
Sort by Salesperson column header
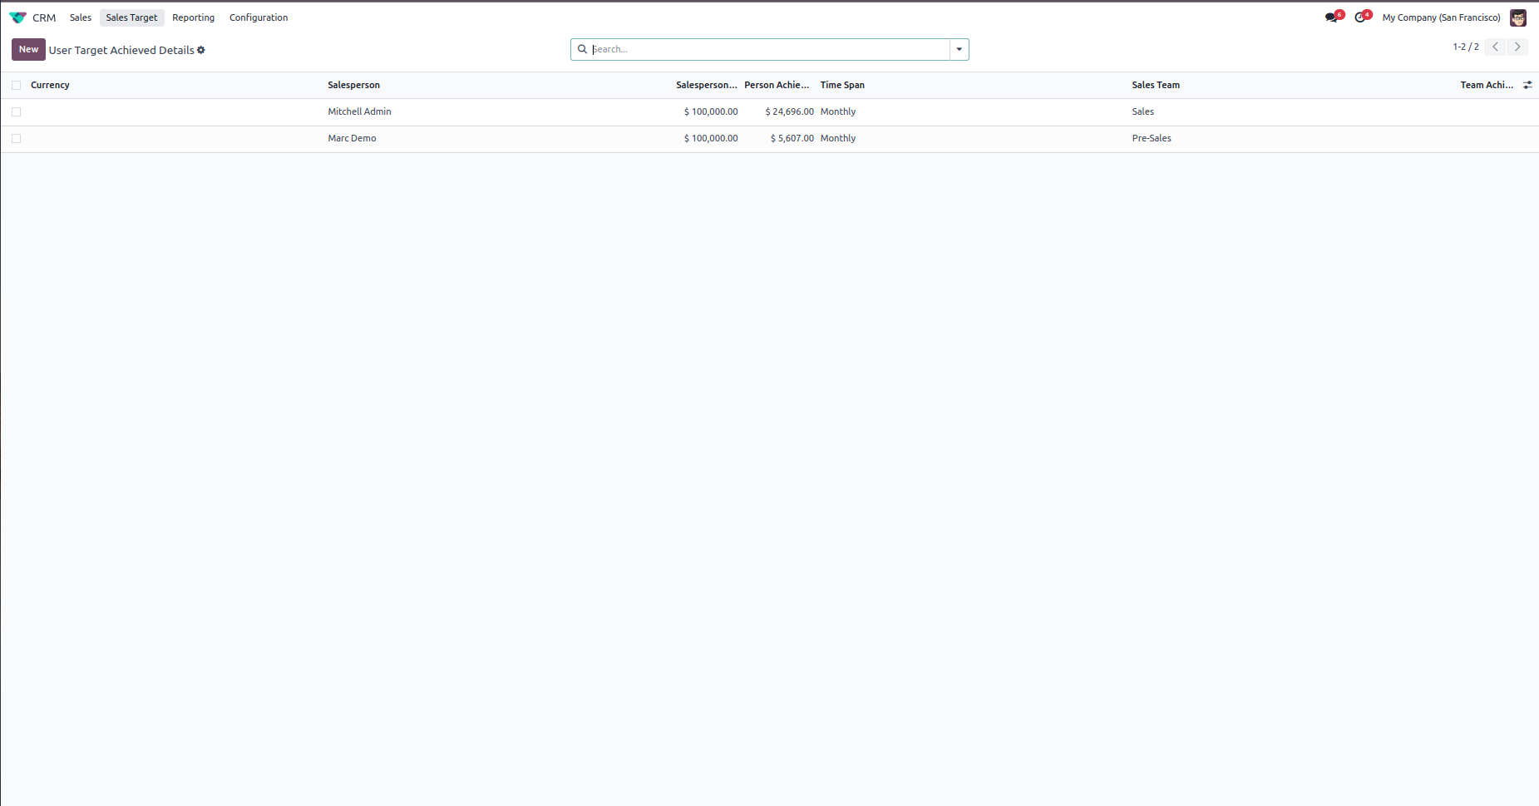point(353,85)
